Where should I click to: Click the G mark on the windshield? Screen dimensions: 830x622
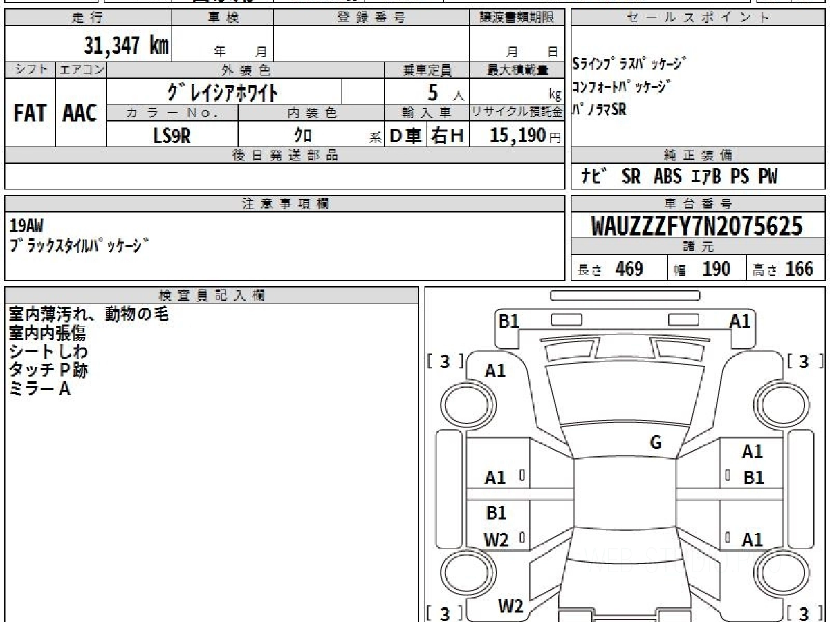point(656,443)
